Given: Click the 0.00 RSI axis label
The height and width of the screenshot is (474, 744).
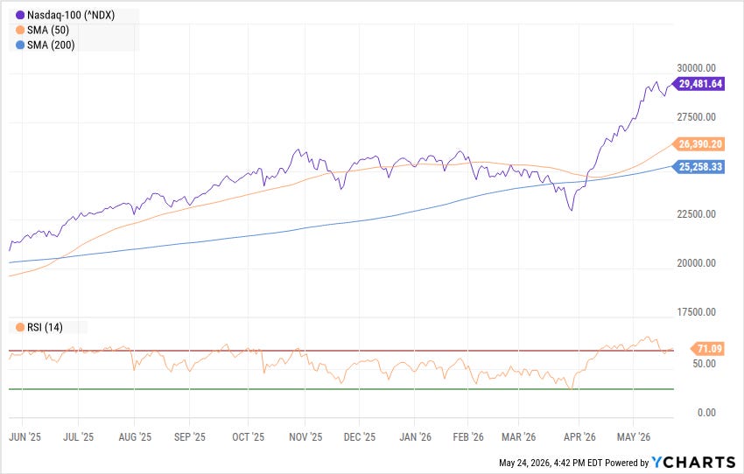Looking at the screenshot, I should point(706,413).
